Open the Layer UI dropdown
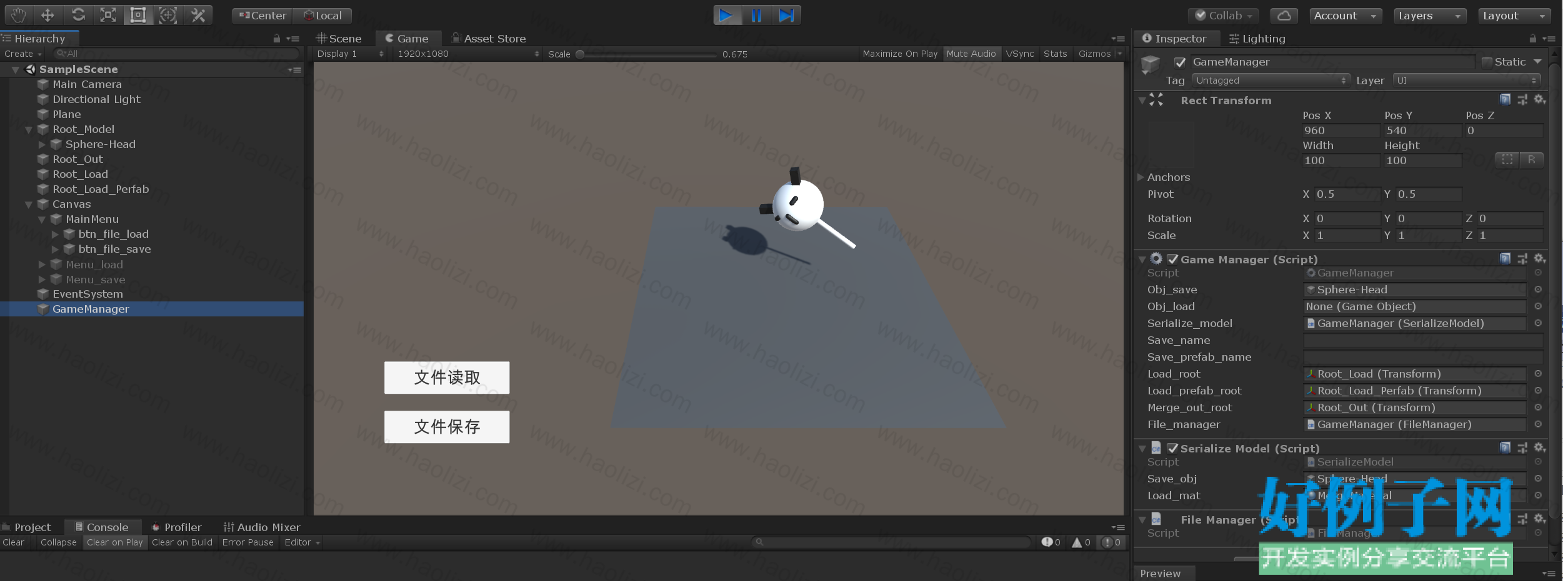The image size is (1563, 581). 1466,81
